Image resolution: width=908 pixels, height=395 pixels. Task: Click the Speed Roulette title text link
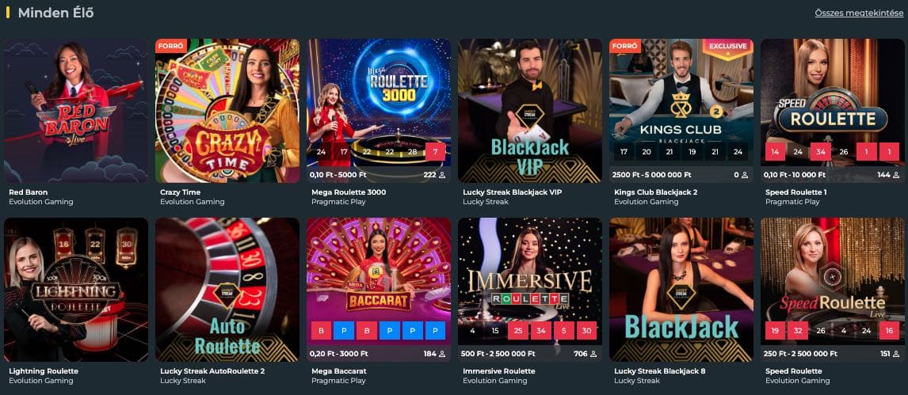point(793,370)
